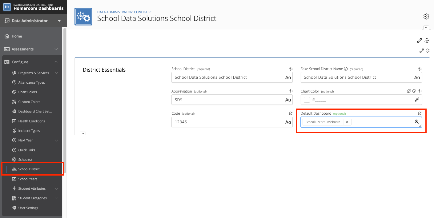Open User Settings
Viewport: 434px width, 218px height.
point(28,208)
